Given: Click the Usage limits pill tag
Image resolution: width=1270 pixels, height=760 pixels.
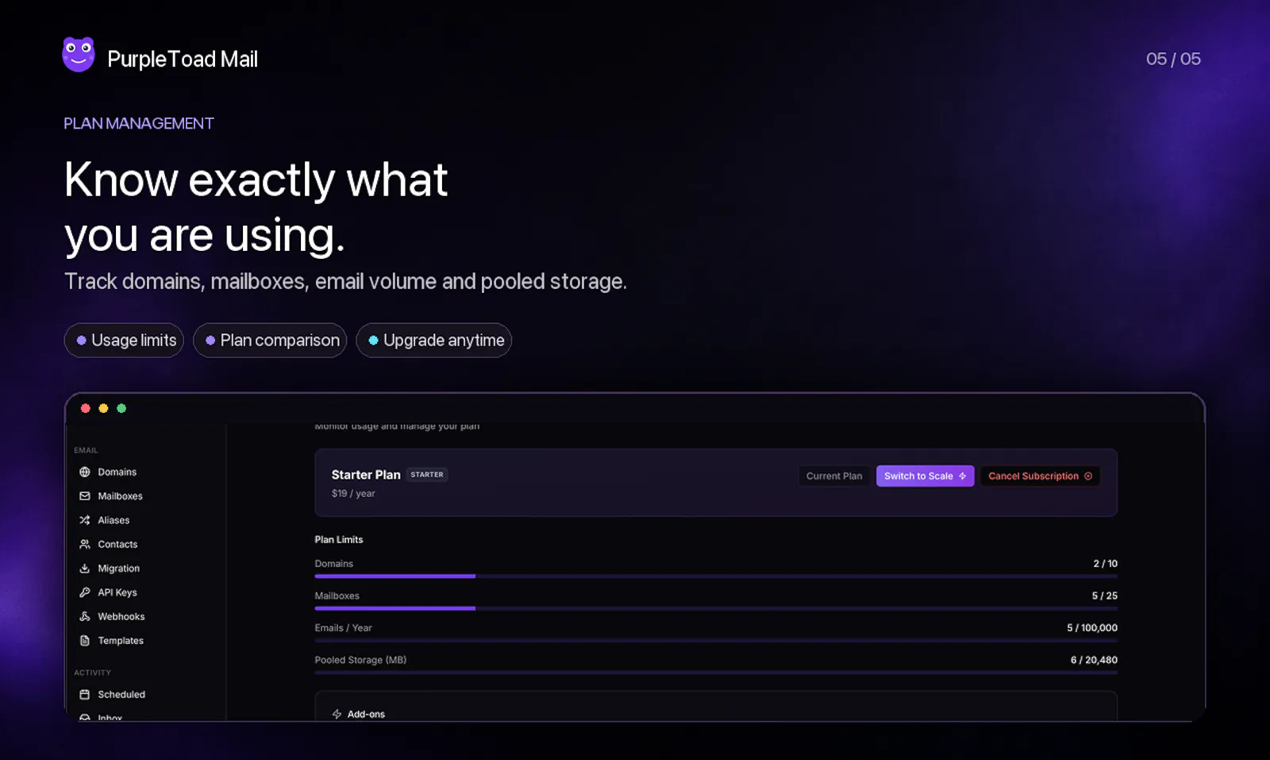Looking at the screenshot, I should pos(124,340).
